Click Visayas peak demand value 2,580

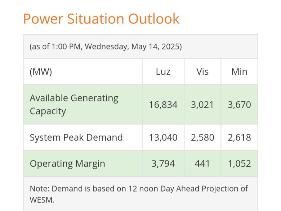pos(202,137)
